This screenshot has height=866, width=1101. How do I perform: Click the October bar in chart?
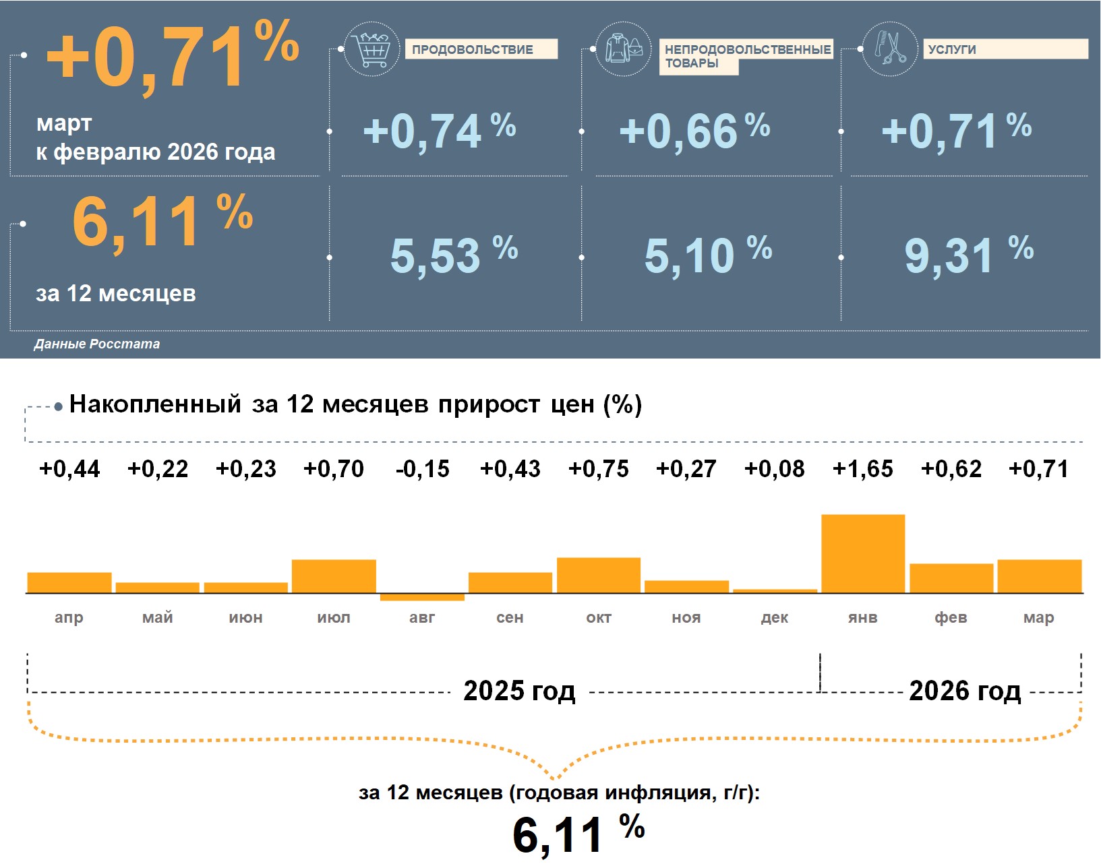point(599,575)
